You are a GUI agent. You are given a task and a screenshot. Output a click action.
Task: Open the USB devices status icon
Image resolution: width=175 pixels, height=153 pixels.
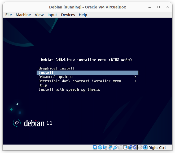click(115, 147)
